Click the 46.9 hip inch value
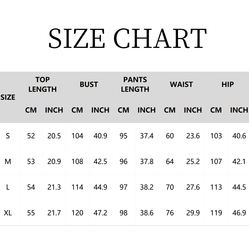Image resolution: width=249 pixels, height=249 pixels. (239, 213)
